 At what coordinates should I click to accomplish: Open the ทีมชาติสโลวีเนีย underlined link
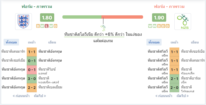79,34
